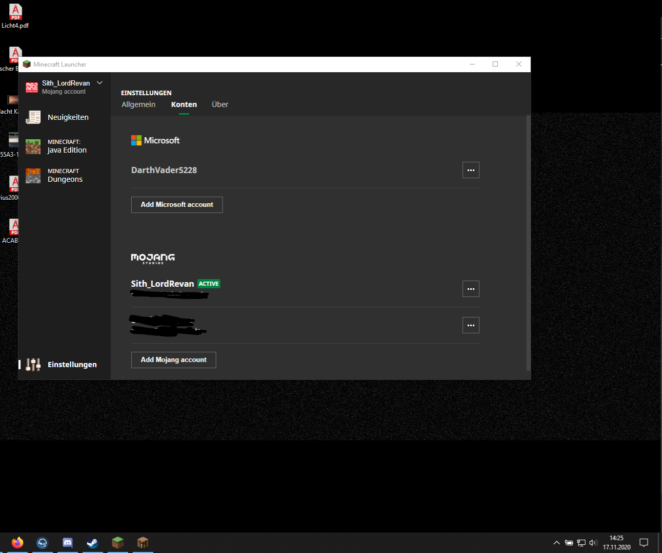Click the green ACTIVE badge
This screenshot has height=553, width=662.
(209, 284)
